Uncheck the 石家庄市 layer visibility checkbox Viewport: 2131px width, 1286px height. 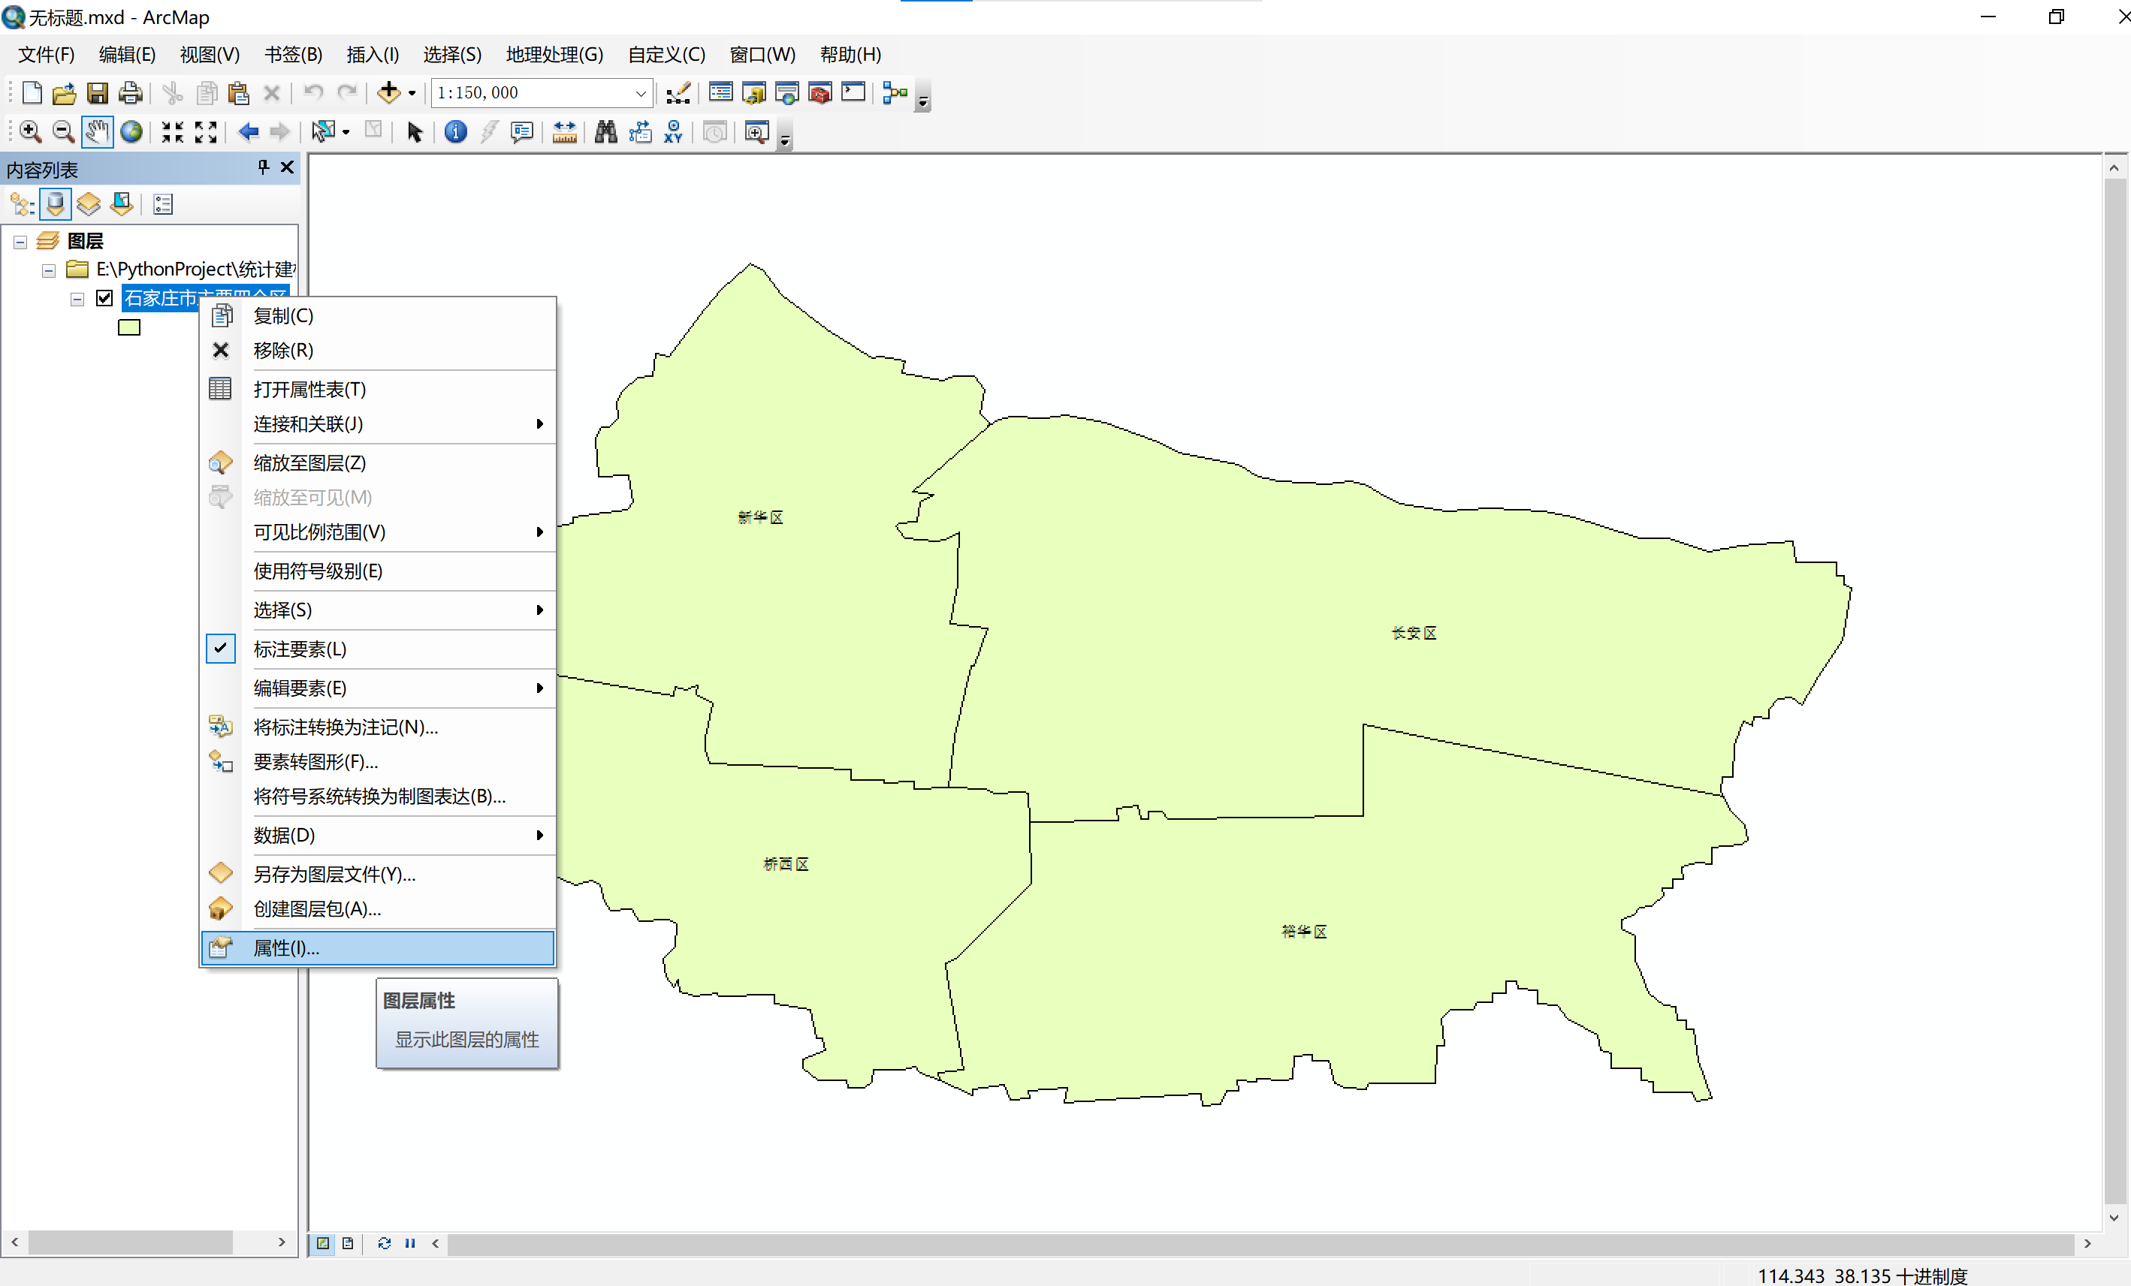pos(104,298)
